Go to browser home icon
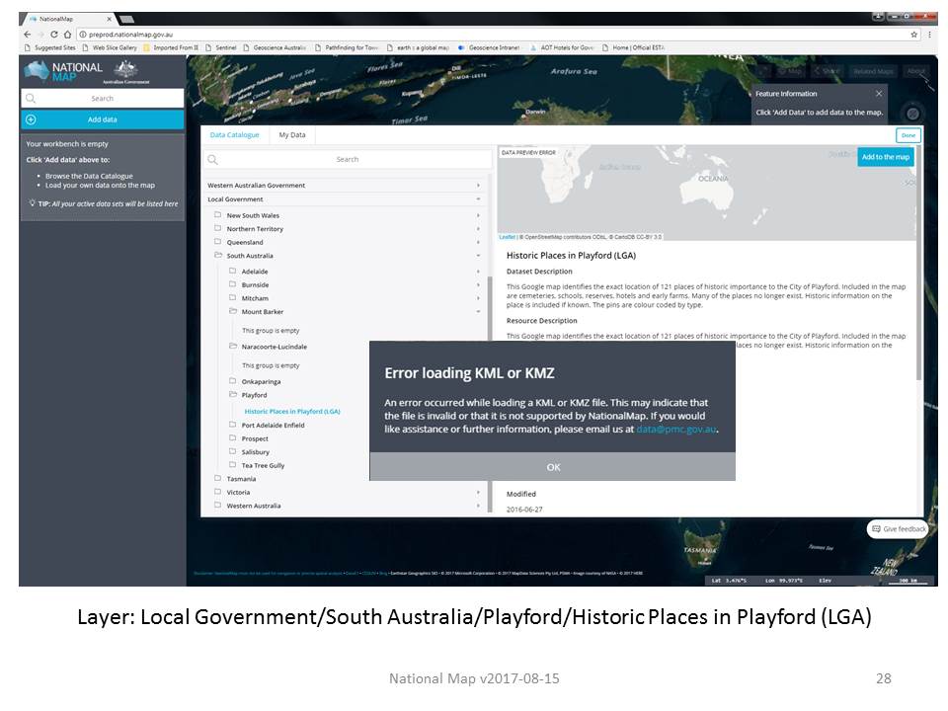948x711 pixels. tap(68, 35)
